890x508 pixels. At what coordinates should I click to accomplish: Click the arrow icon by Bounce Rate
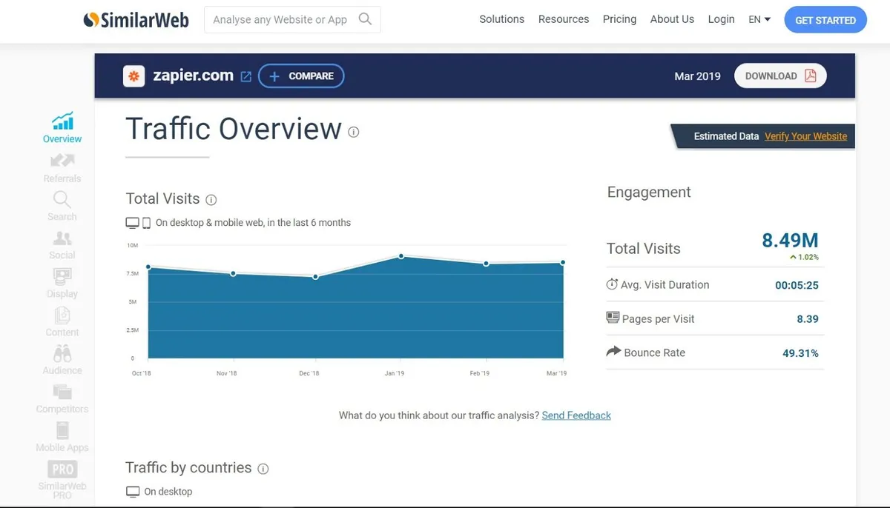click(x=613, y=352)
